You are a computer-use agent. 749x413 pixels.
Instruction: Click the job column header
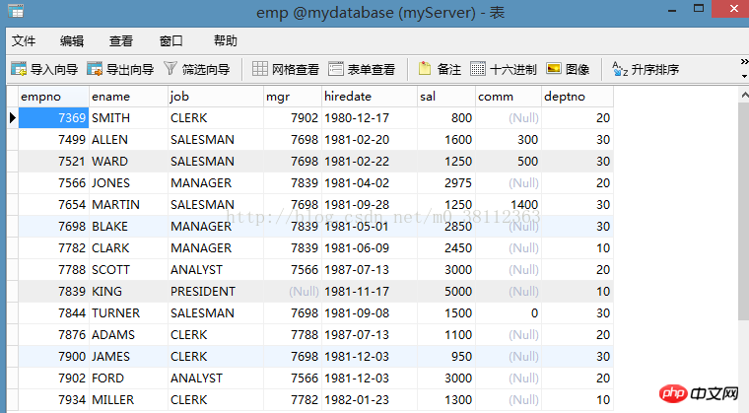[216, 97]
